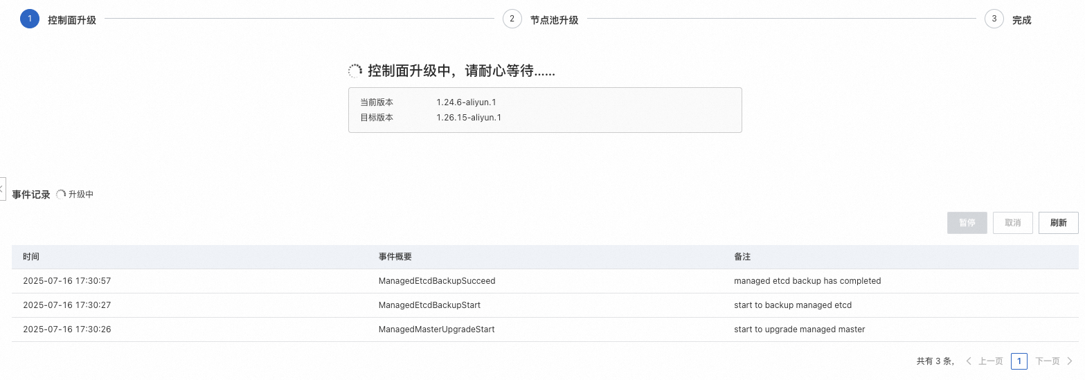1085x380 pixels.
Task: Click step 2 circle for 节点池升级
Action: tap(512, 19)
